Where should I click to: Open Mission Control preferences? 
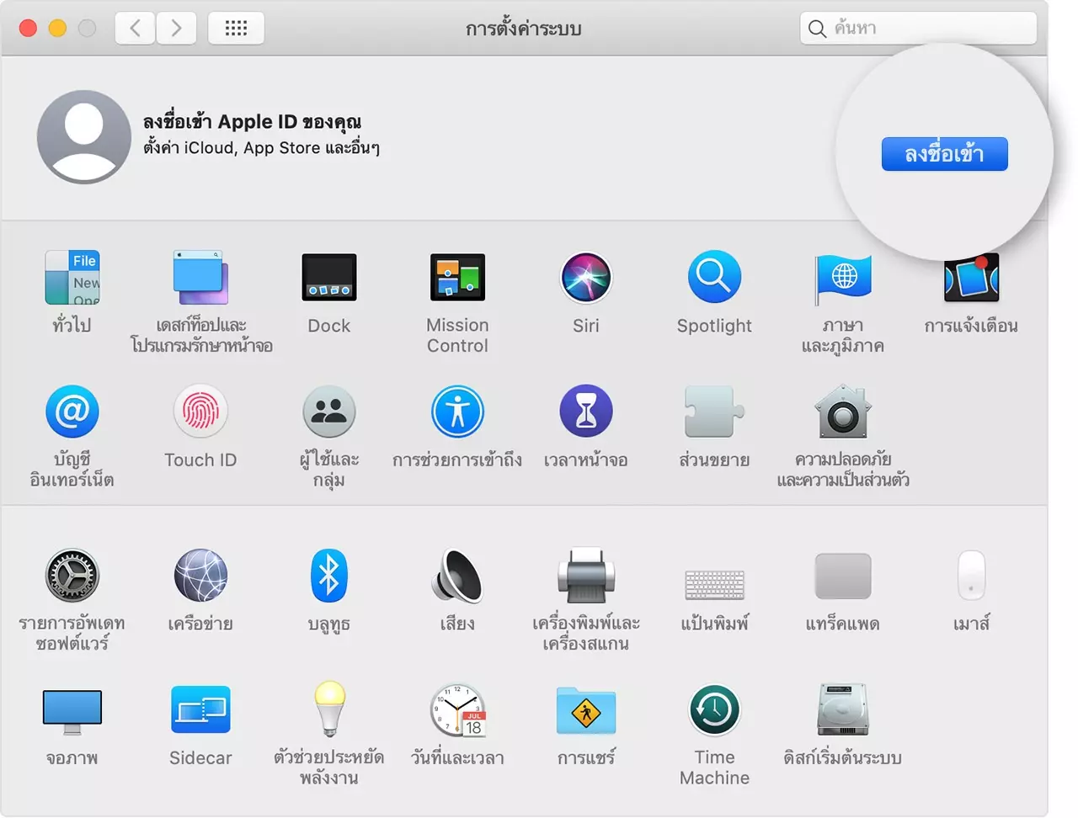coord(457,278)
